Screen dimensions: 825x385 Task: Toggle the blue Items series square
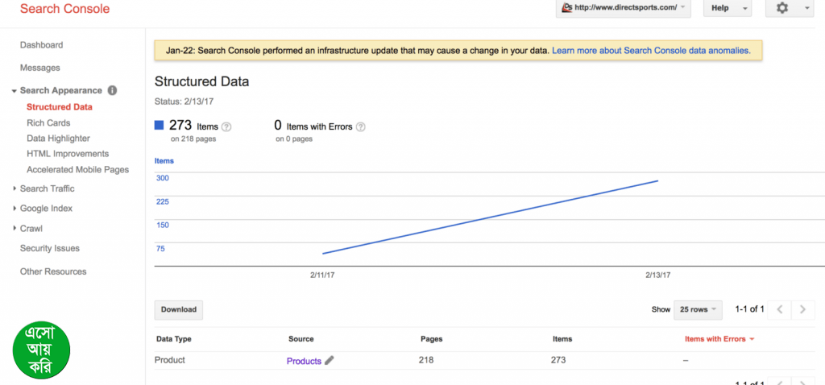tap(160, 126)
